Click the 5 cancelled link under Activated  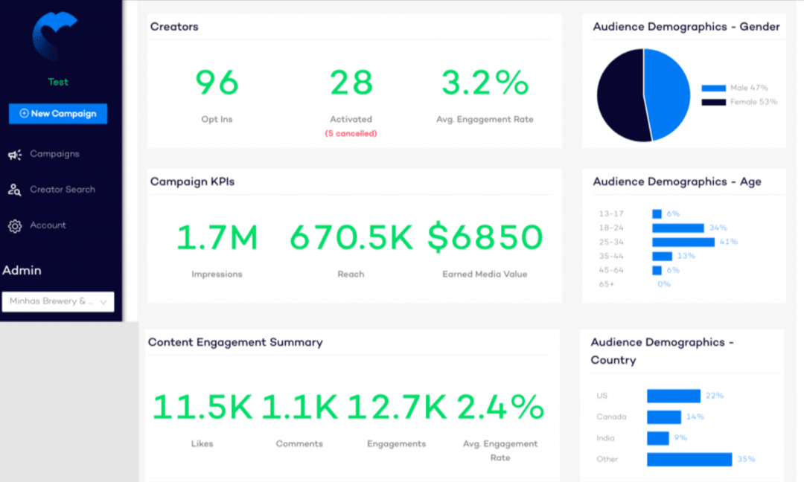coord(351,134)
